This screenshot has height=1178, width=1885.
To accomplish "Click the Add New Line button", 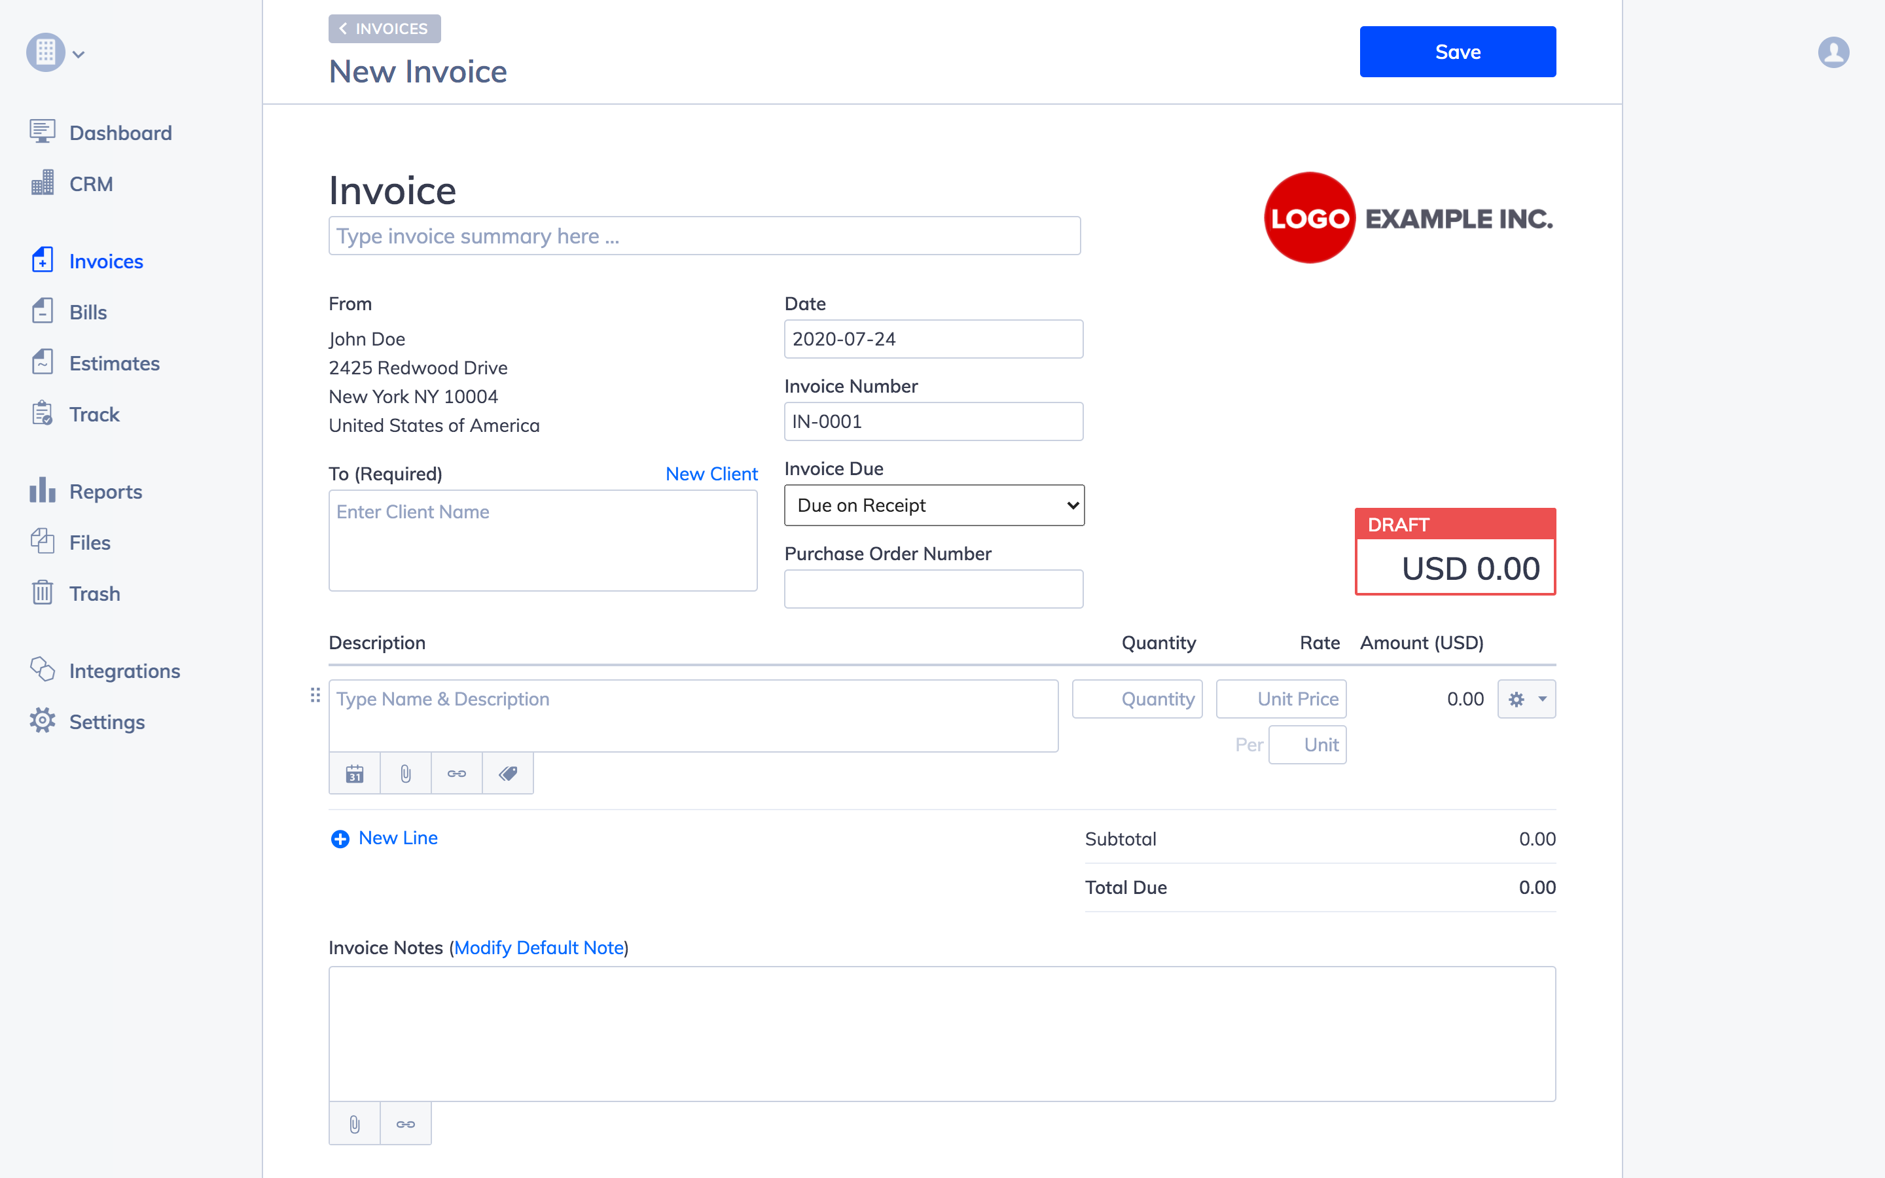I will 384,837.
